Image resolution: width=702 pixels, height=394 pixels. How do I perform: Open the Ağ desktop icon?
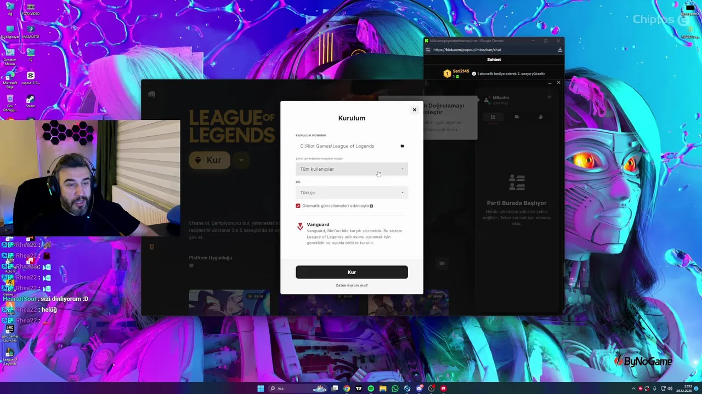click(x=10, y=10)
